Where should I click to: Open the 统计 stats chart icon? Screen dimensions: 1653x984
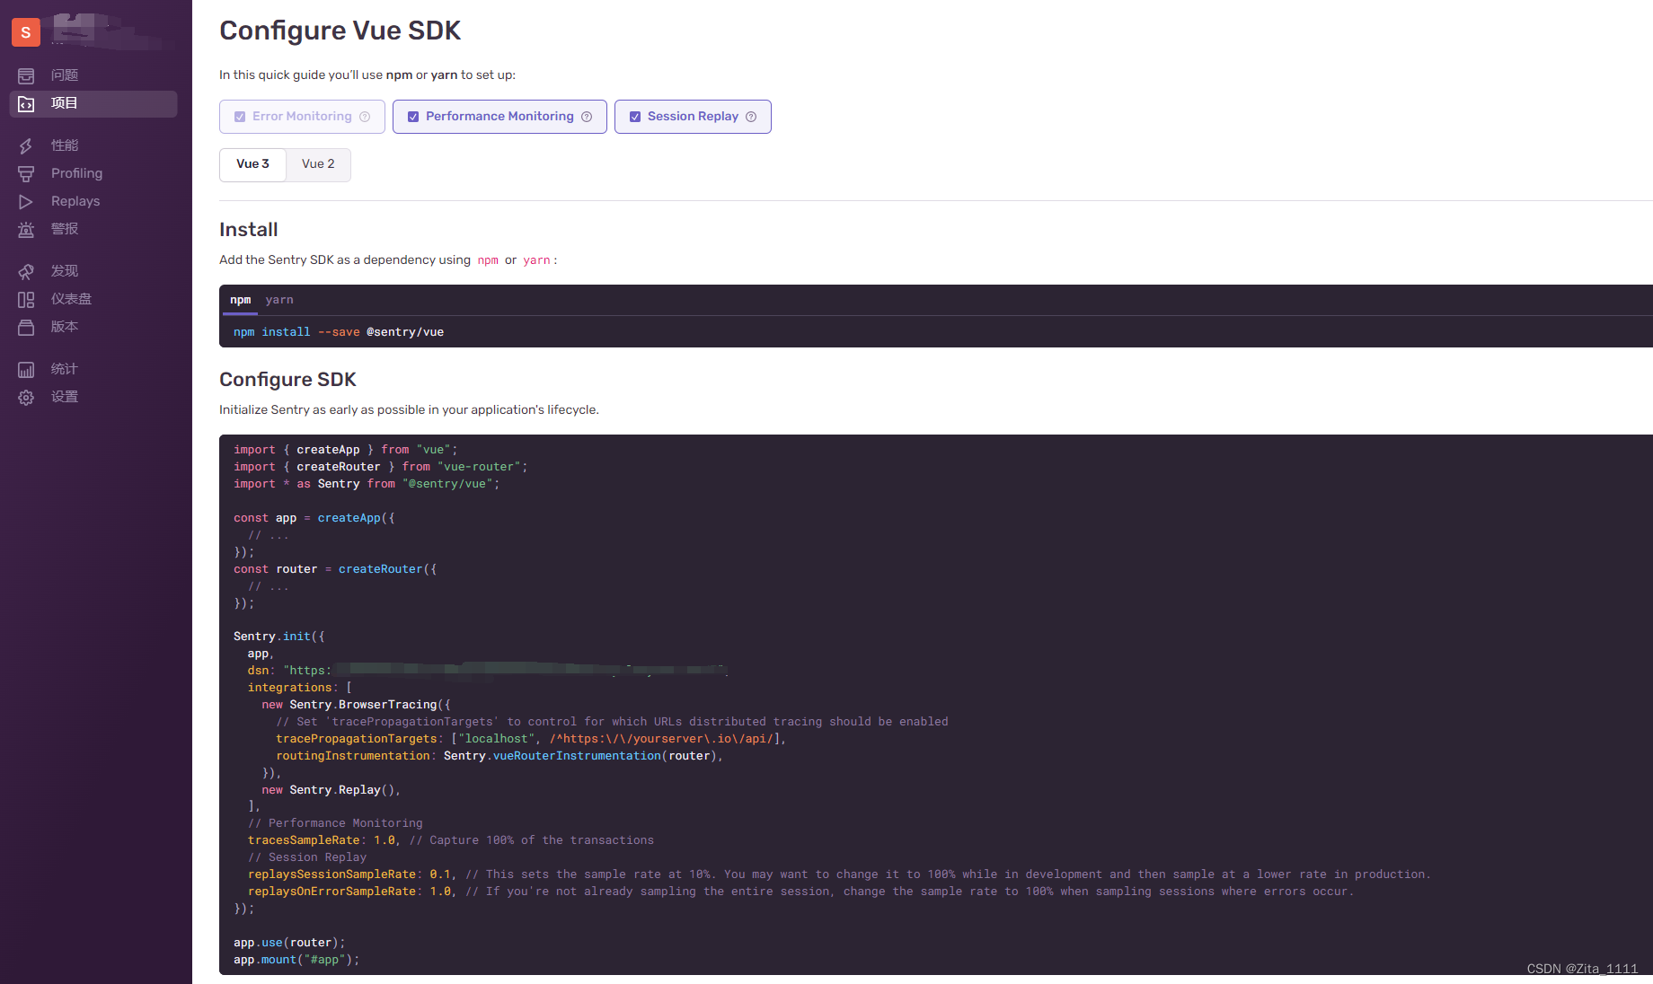(x=26, y=369)
